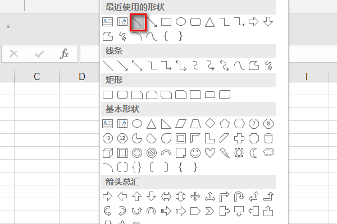Select the Diamond basic shape

(x=210, y=124)
